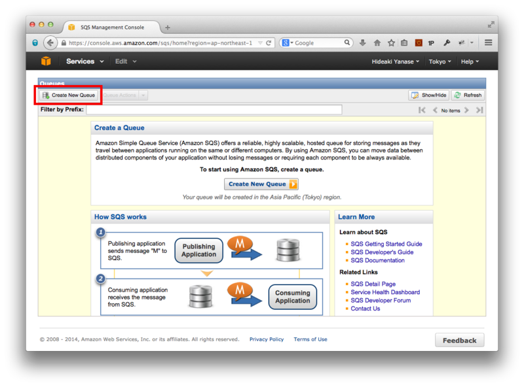
Task: Open the Service Health Dashboard link
Action: pyautogui.click(x=385, y=292)
